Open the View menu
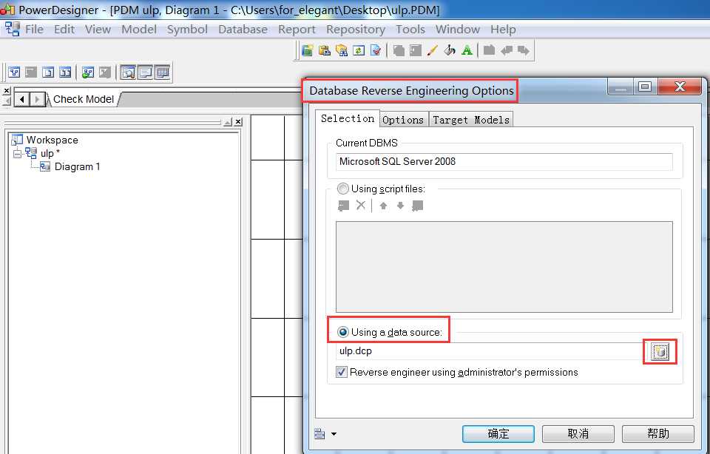The height and width of the screenshot is (454, 710). 98,30
